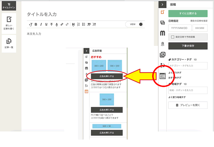Click the YYYY/MM/DD date field
The image size is (214, 147).
[x=180, y=28]
